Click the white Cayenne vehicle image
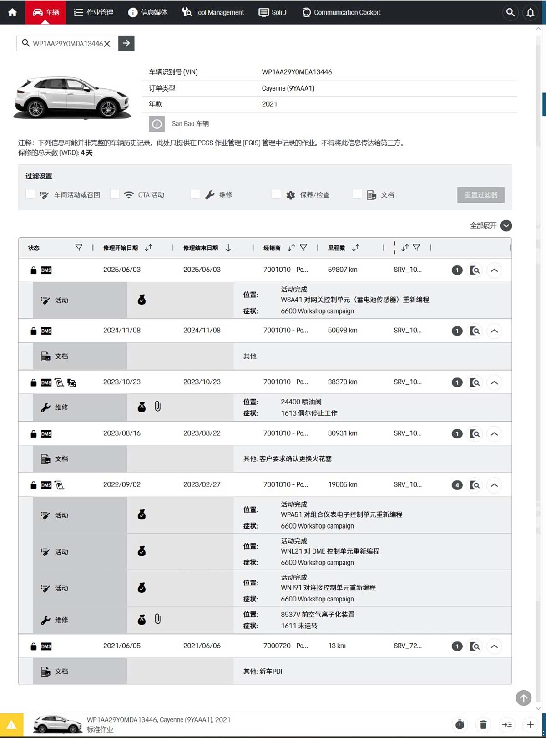Image resolution: width=546 pixels, height=738 pixels. pyautogui.click(x=72, y=98)
